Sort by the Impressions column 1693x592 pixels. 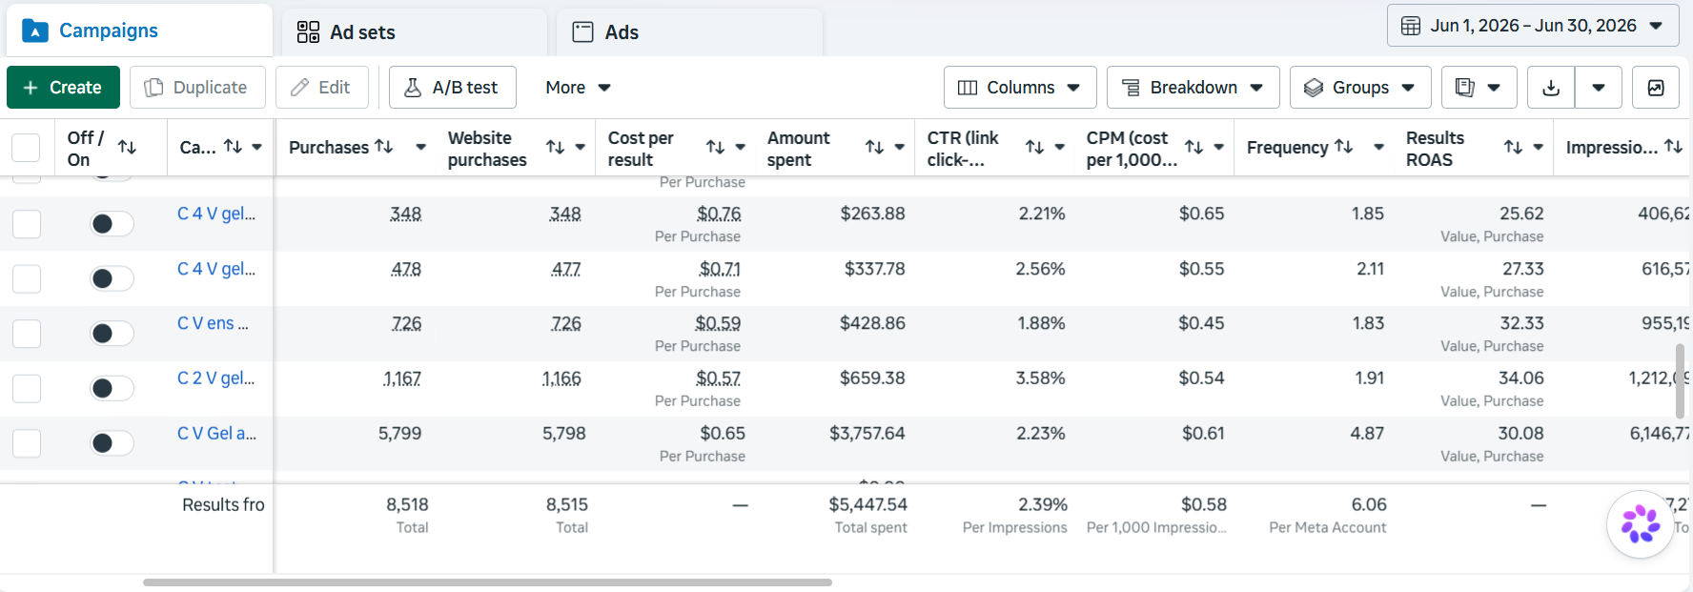(x=1673, y=146)
